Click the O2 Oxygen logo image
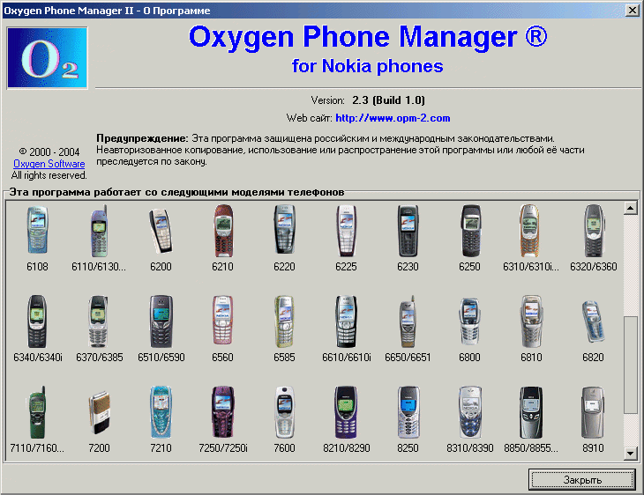The width and height of the screenshot is (644, 495). click(48, 58)
